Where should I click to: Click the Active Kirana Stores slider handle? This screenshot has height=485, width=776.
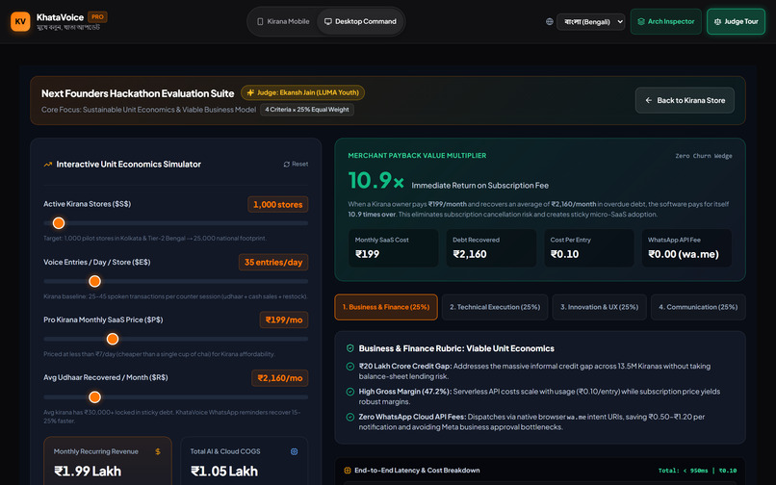point(59,223)
